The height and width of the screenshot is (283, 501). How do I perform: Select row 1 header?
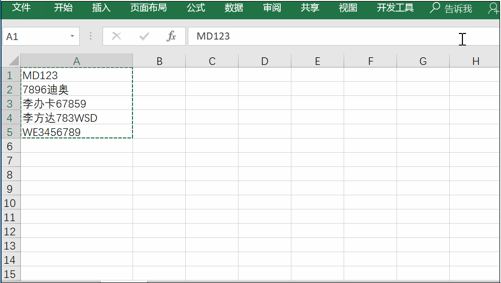click(11, 75)
